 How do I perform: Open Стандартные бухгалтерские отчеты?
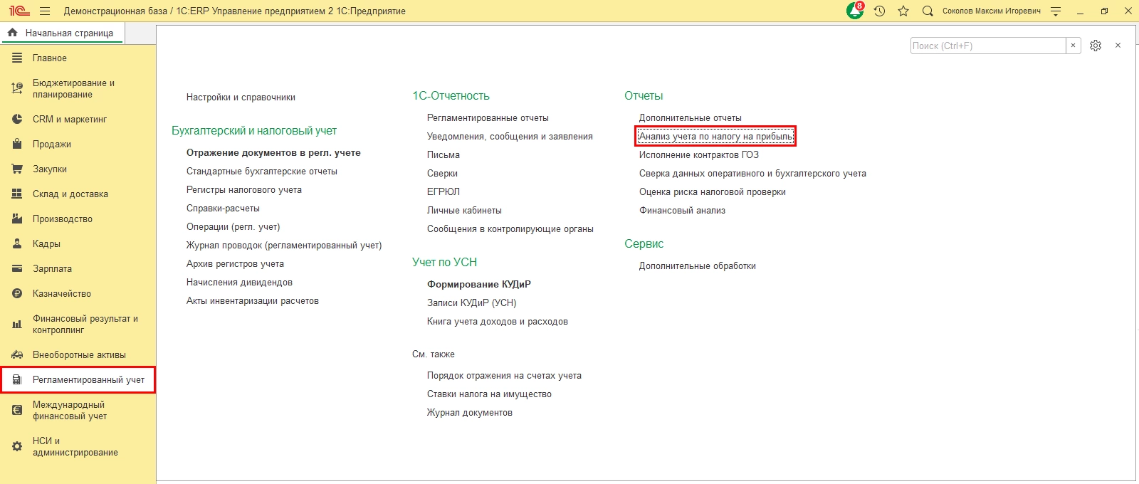(262, 171)
